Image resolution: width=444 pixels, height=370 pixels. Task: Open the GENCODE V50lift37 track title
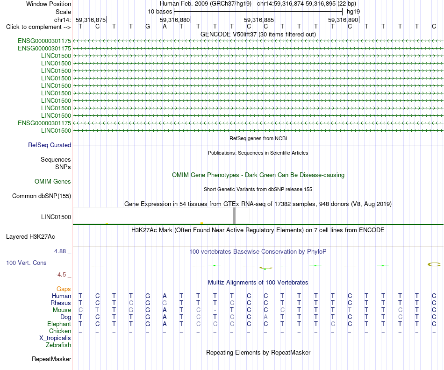(258, 34)
